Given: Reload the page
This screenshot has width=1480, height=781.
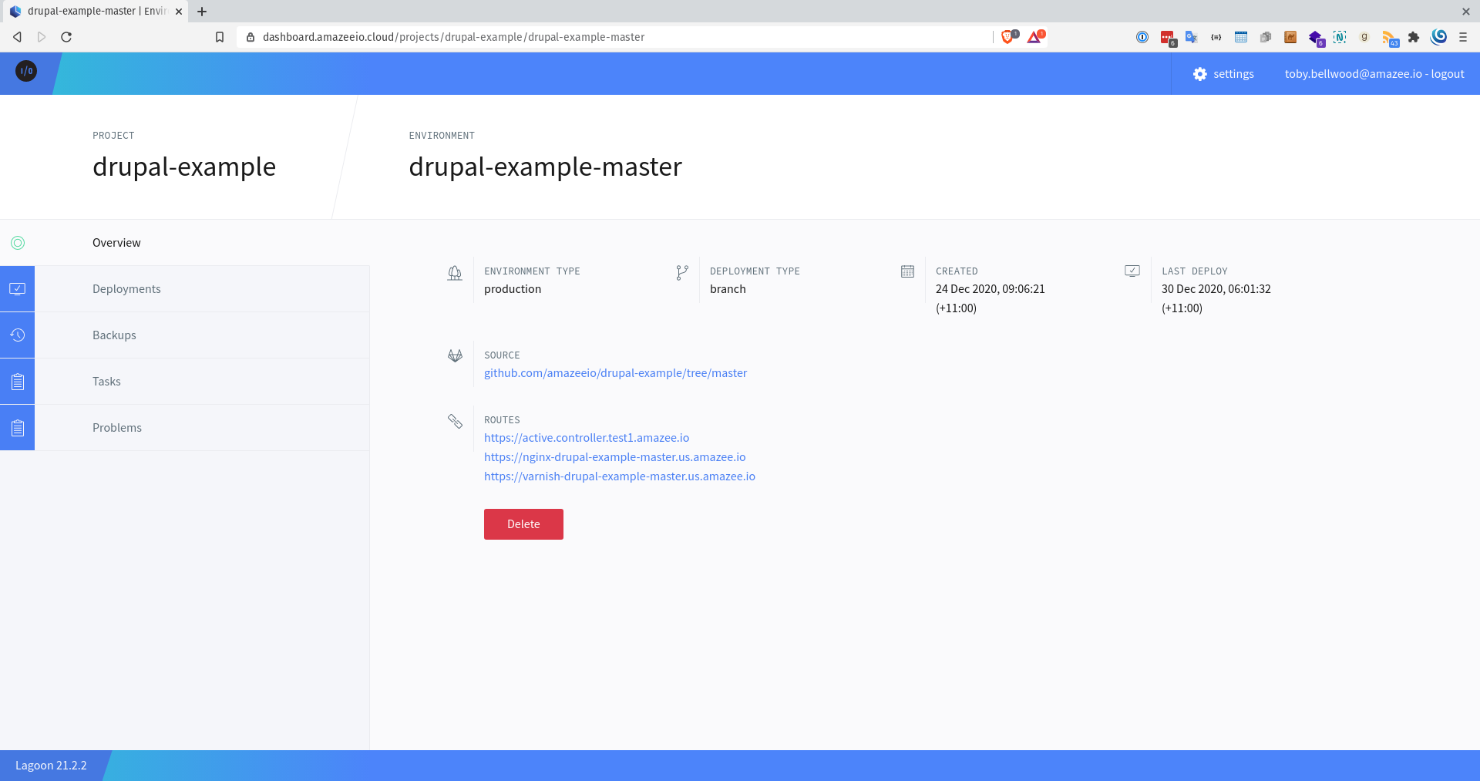Looking at the screenshot, I should (x=66, y=37).
